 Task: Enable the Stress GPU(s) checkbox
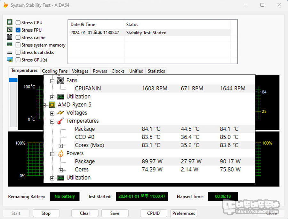click(x=18, y=60)
